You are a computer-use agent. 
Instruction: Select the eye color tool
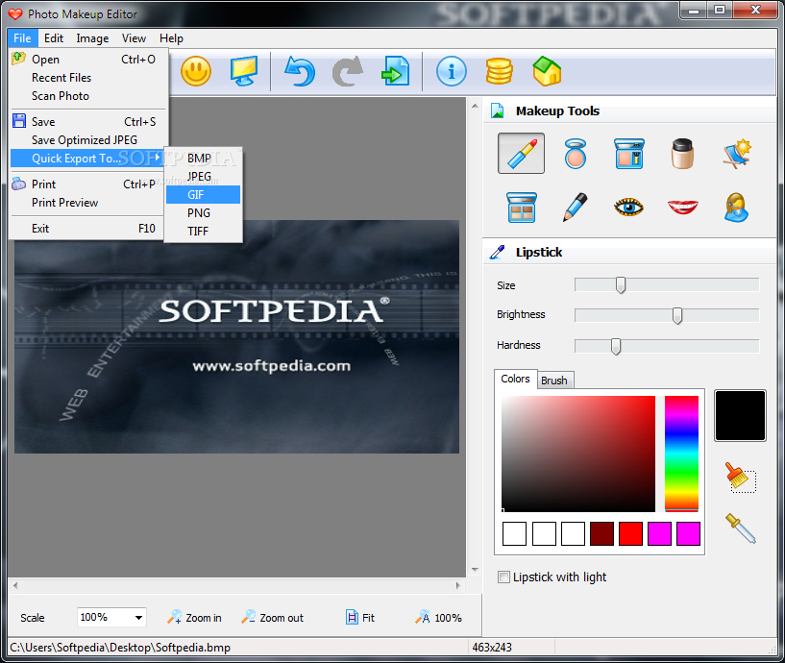628,207
